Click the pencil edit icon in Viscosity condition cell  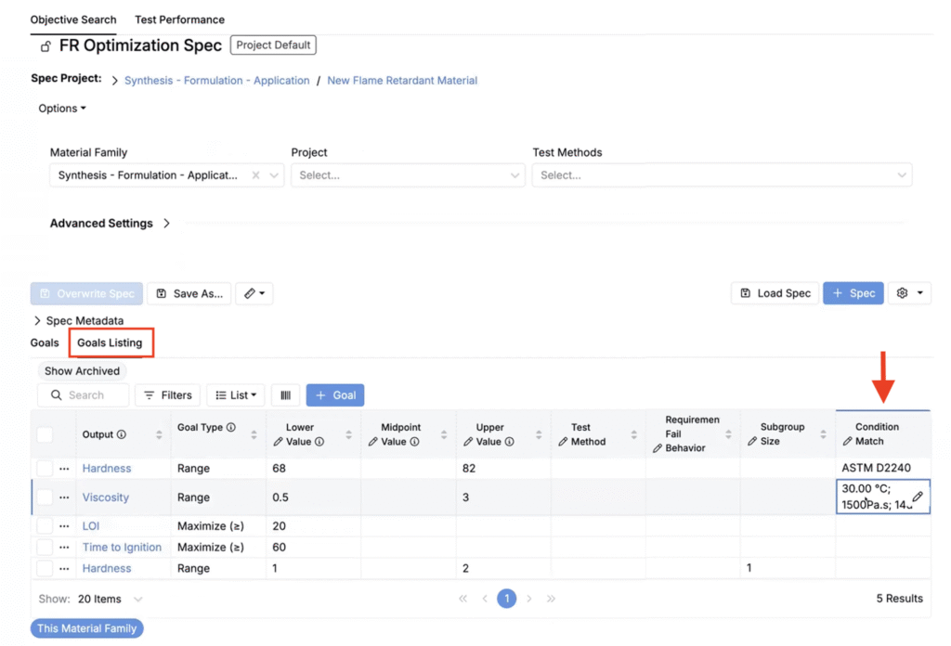click(x=917, y=497)
